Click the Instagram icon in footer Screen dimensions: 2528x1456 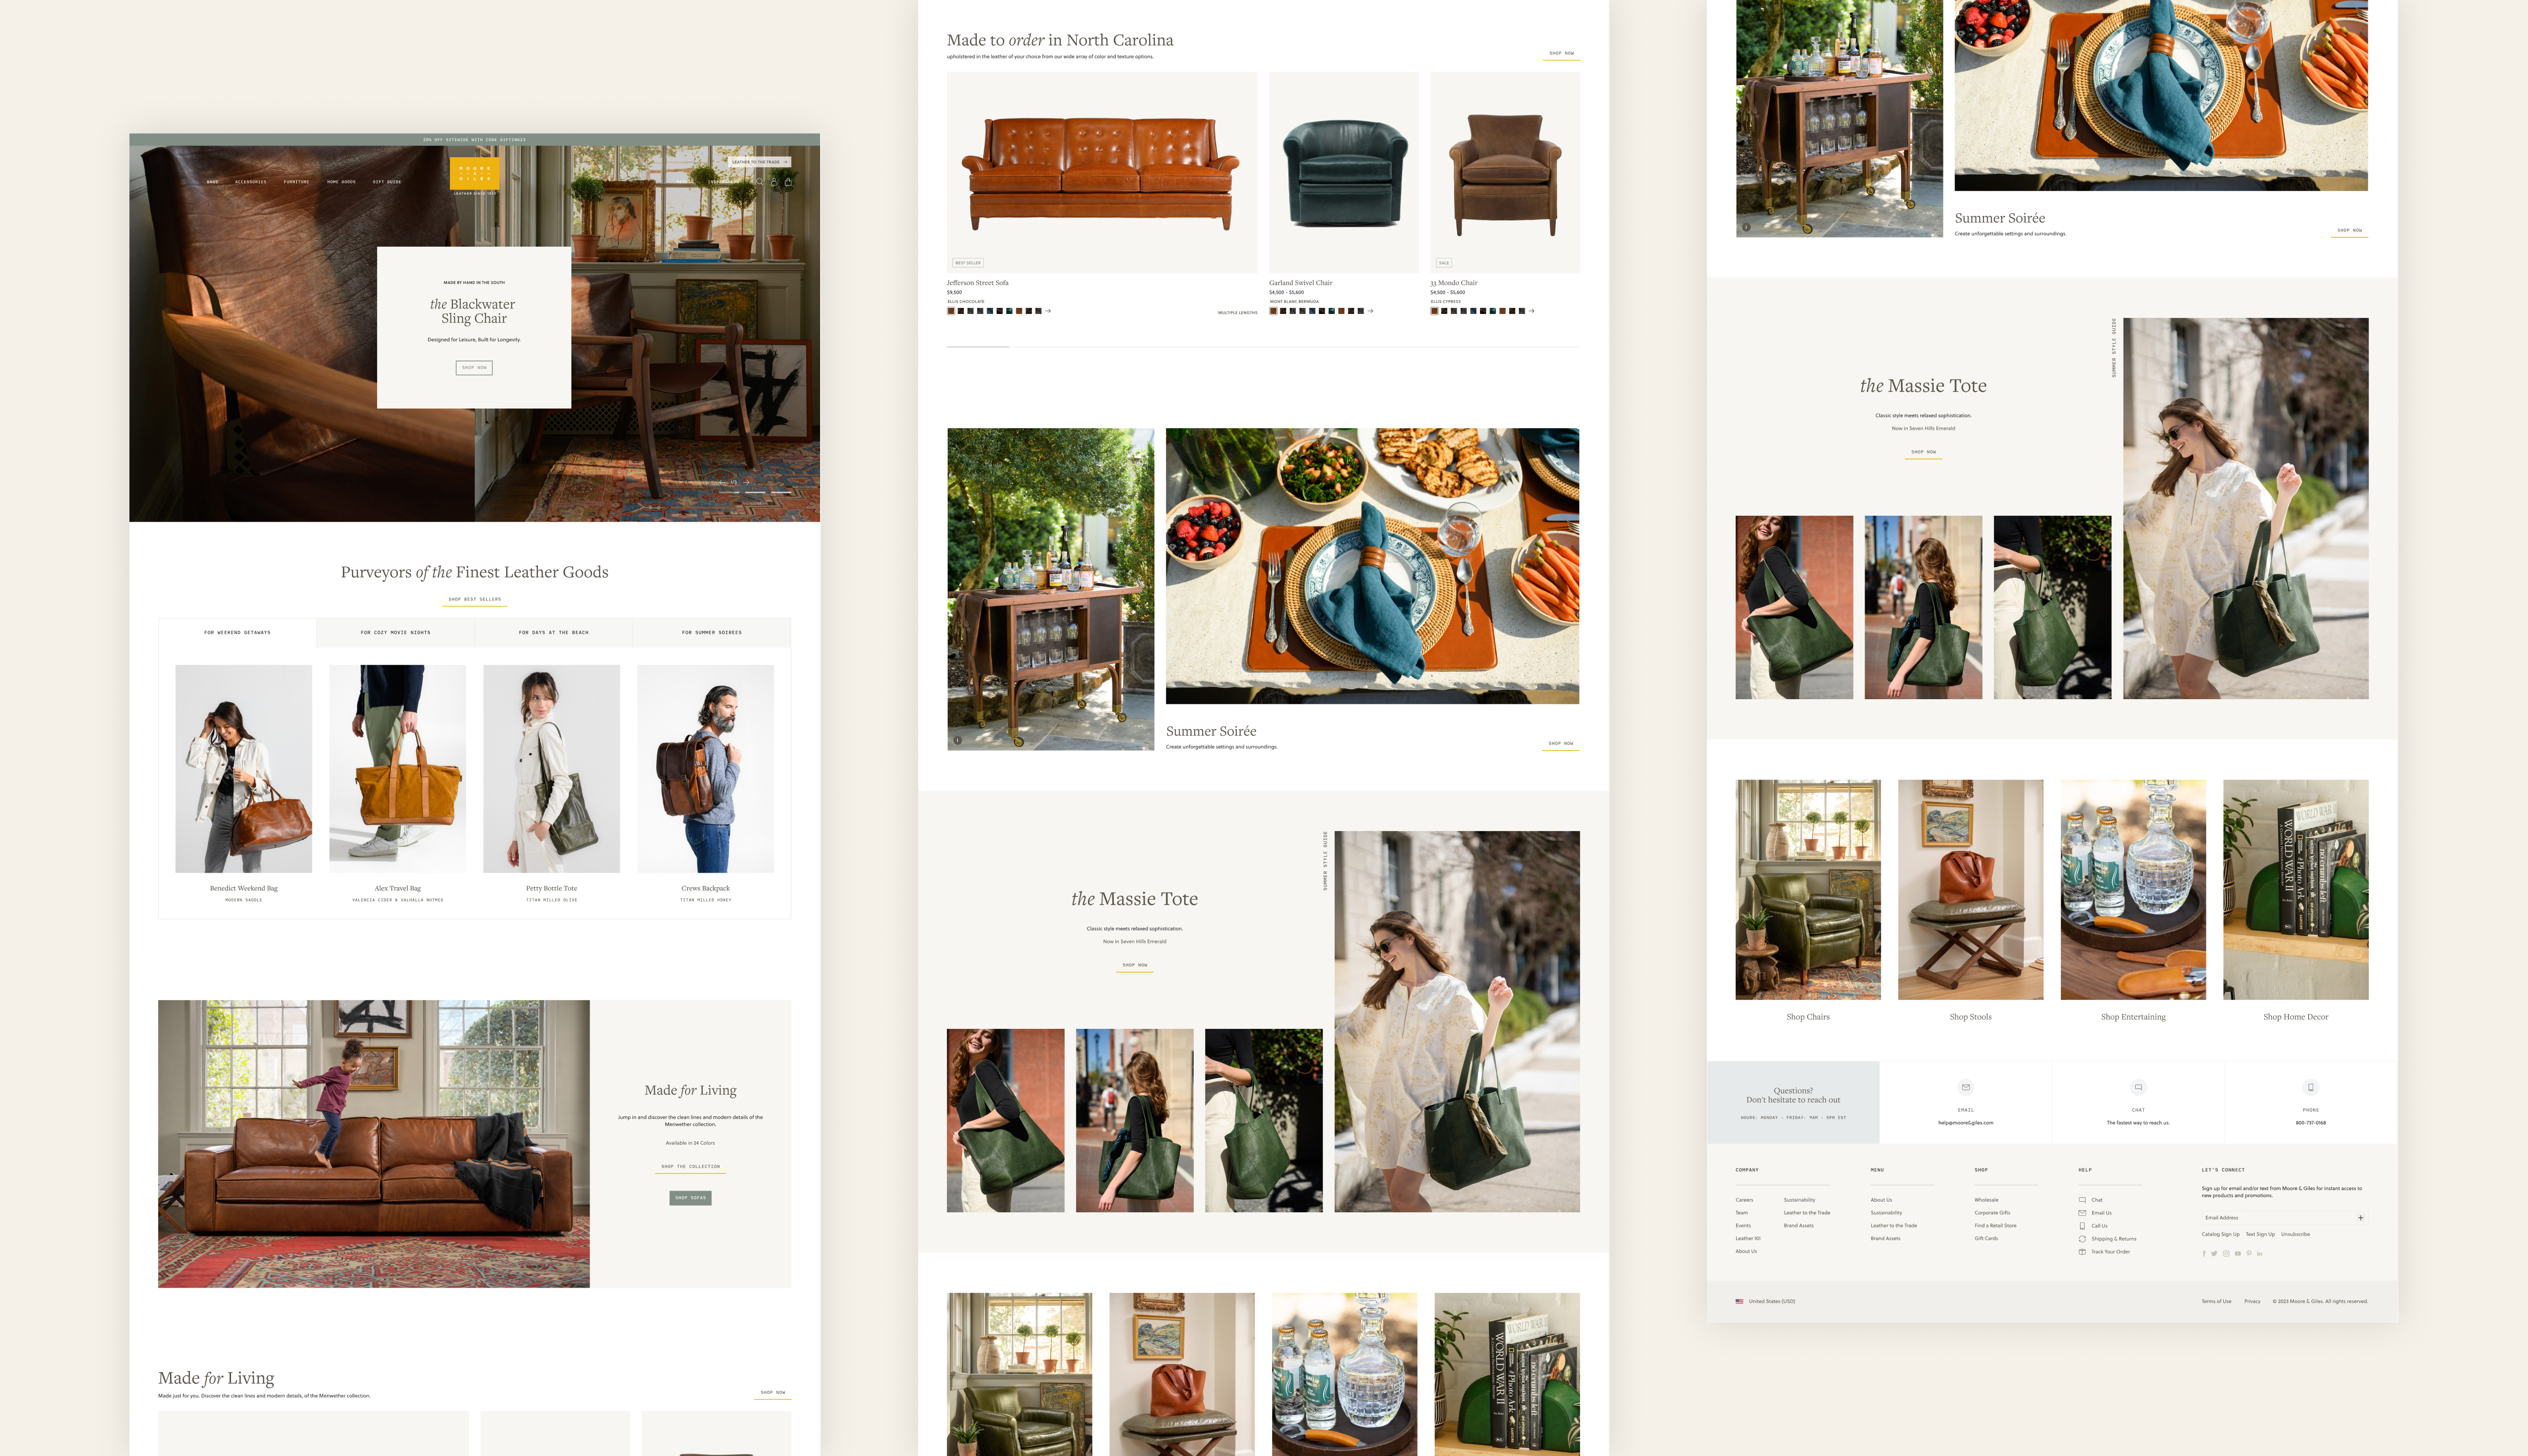click(x=2226, y=1254)
